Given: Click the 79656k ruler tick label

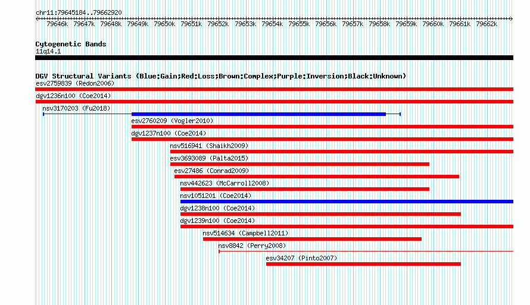Looking at the screenshot, I should tap(326, 24).
